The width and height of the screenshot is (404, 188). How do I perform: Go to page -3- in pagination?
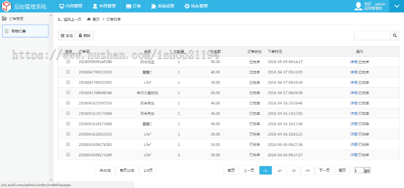tap(294, 170)
